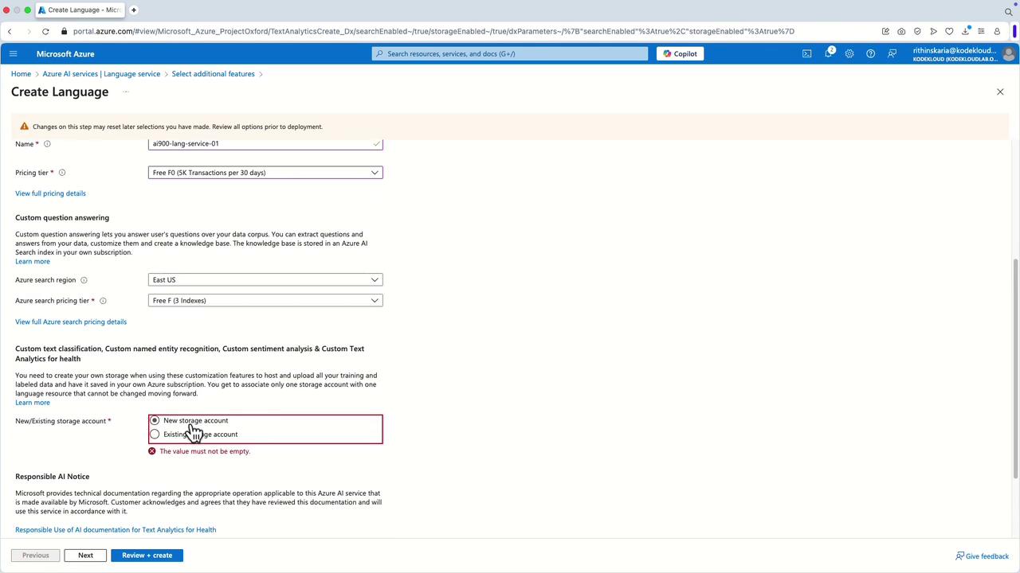The height and width of the screenshot is (573, 1020).
Task: Click the magnifier search tabs icon
Action: 1008,11
